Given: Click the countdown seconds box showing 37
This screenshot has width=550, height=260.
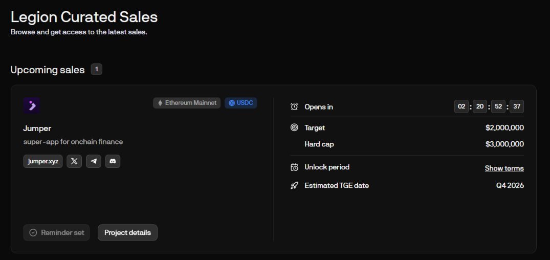Looking at the screenshot, I should 517,106.
